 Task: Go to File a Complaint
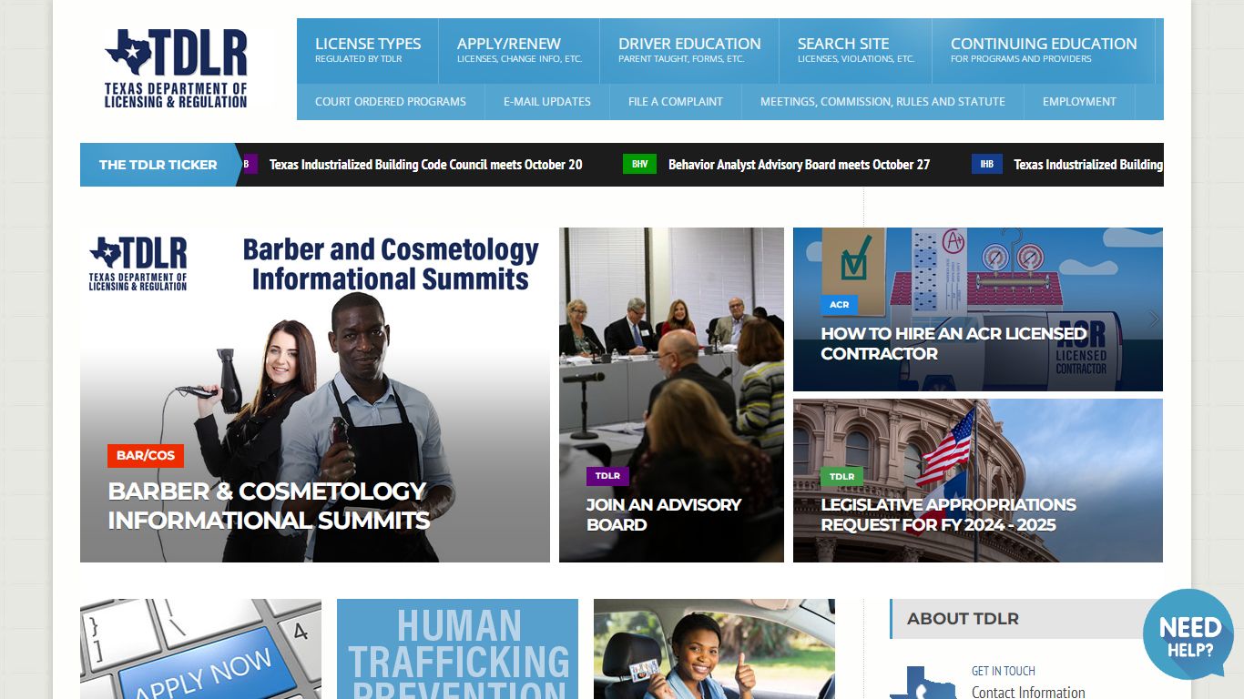(676, 102)
